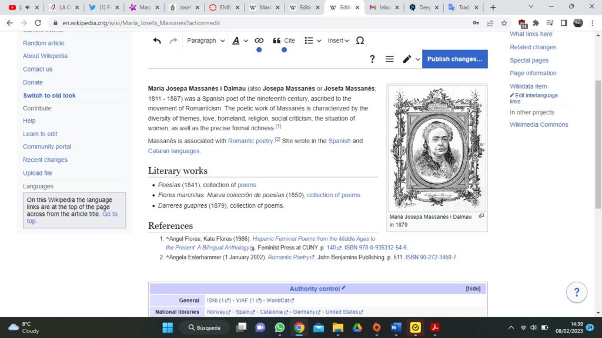Expand the Paragraph format dropdown

[x=206, y=40]
